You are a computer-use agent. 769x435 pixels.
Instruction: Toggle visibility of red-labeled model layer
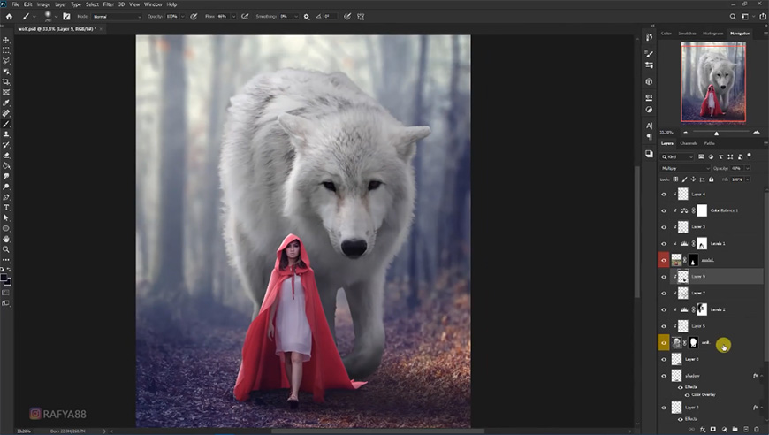(x=664, y=260)
